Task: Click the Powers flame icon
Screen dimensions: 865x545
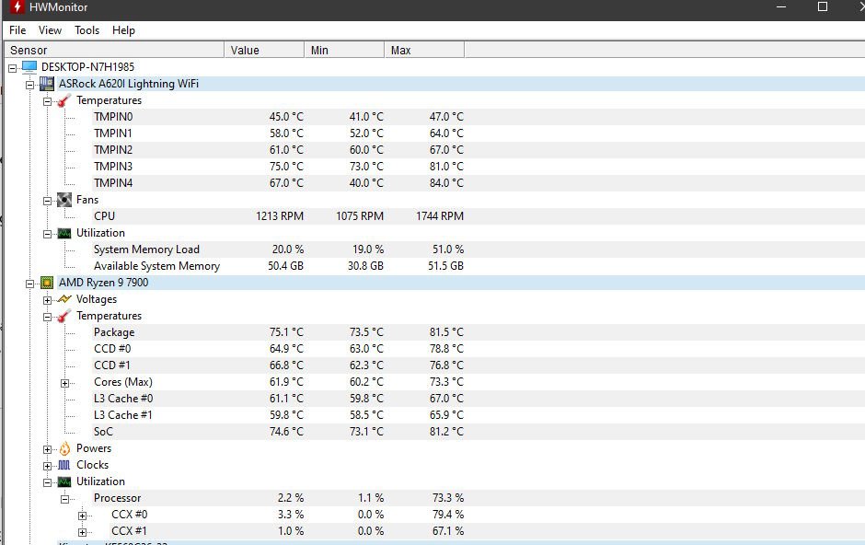Action: click(64, 448)
